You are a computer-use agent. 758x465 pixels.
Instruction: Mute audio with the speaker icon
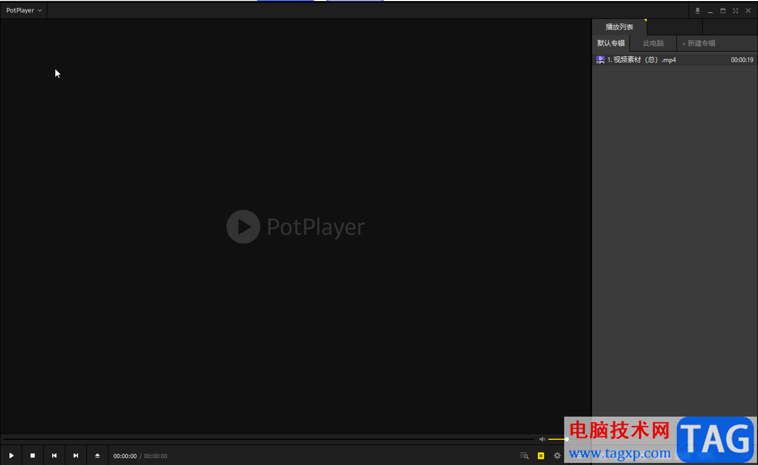[542, 439]
